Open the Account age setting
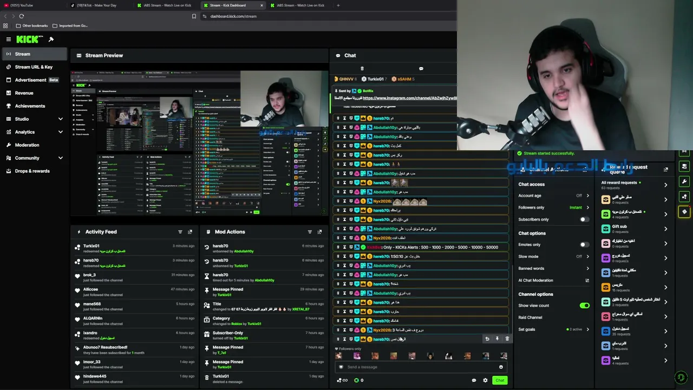Viewport: 693px width, 390px height. click(554, 196)
